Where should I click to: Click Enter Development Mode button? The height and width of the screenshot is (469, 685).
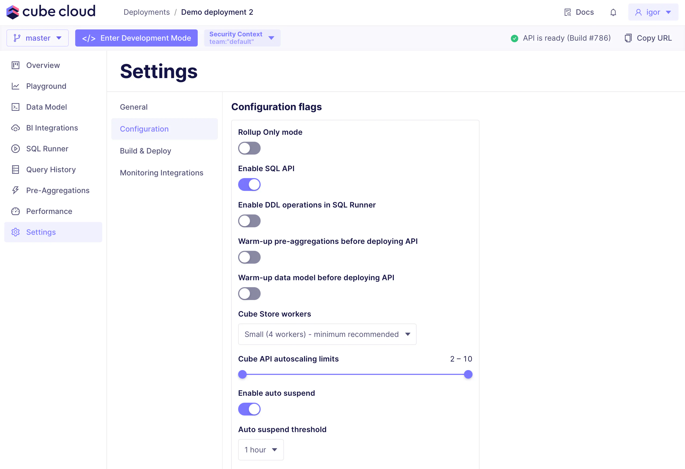click(x=136, y=38)
